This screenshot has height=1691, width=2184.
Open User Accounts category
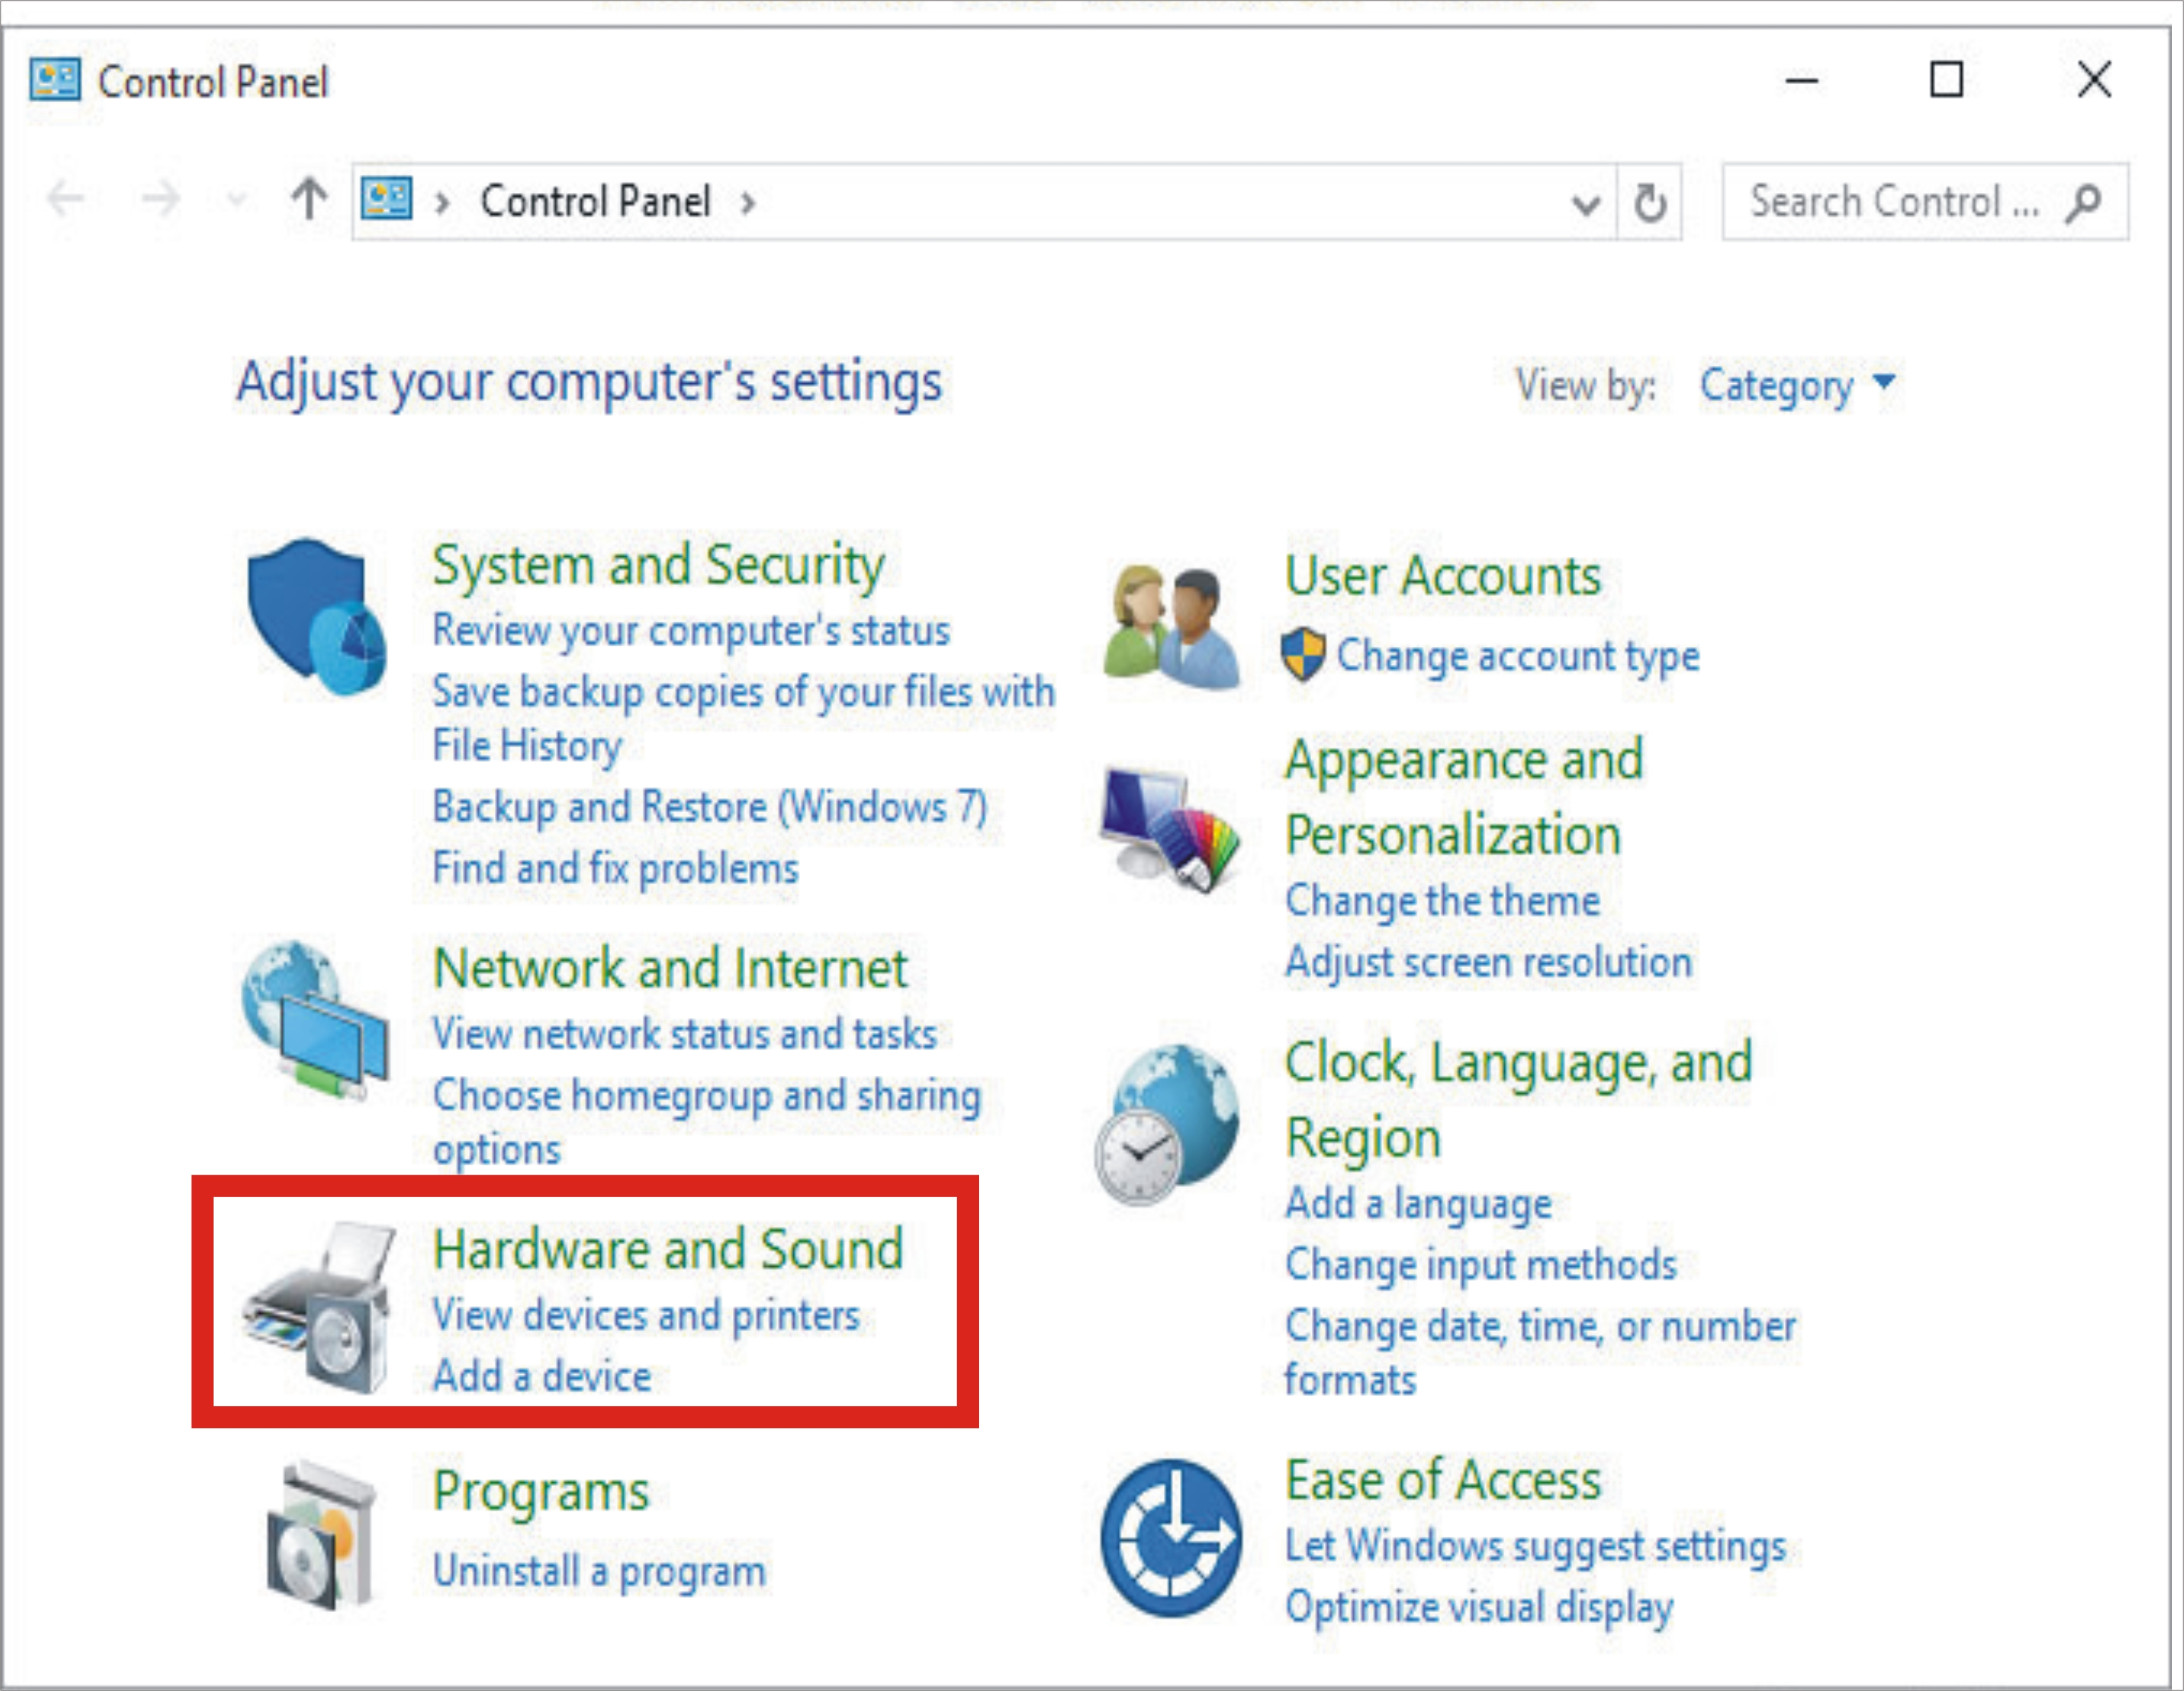pyautogui.click(x=1443, y=577)
